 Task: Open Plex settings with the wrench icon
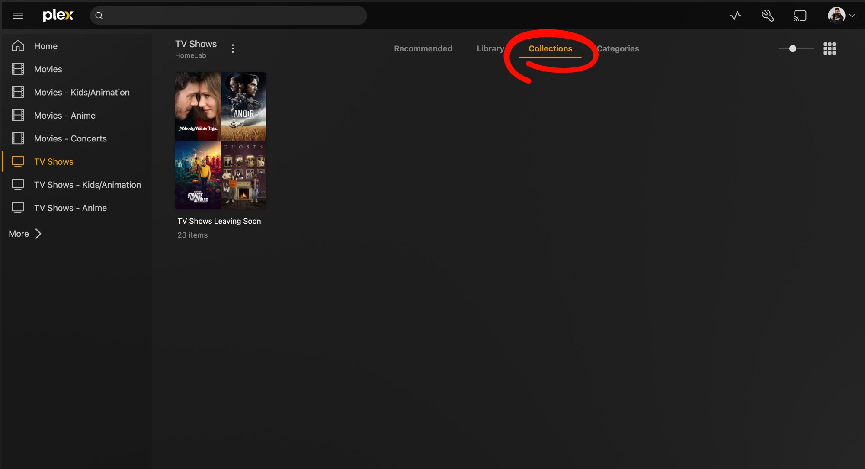[x=768, y=15]
